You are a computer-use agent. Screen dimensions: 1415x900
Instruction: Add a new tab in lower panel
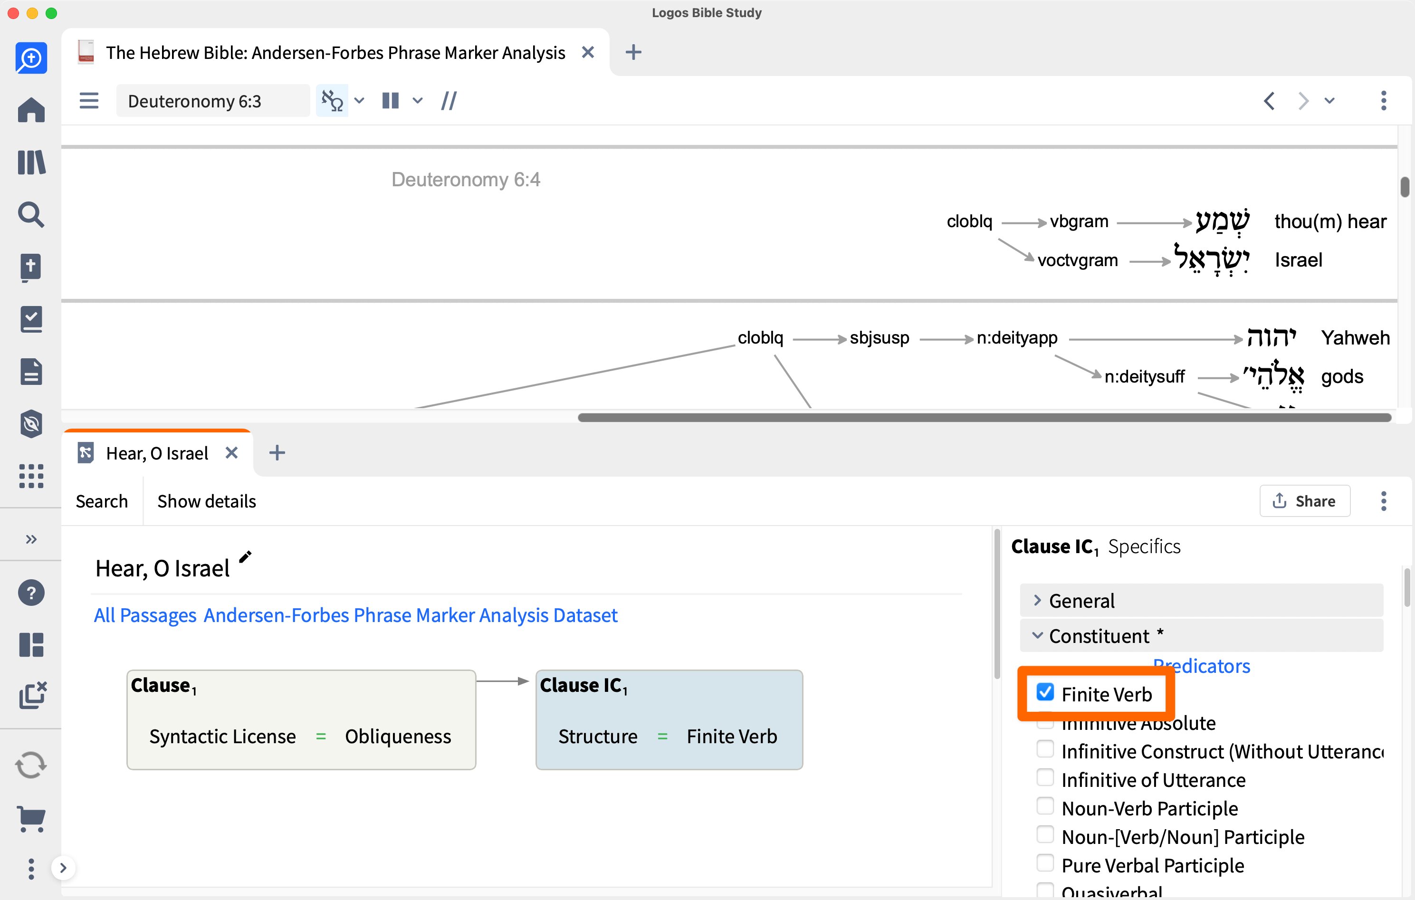point(277,453)
